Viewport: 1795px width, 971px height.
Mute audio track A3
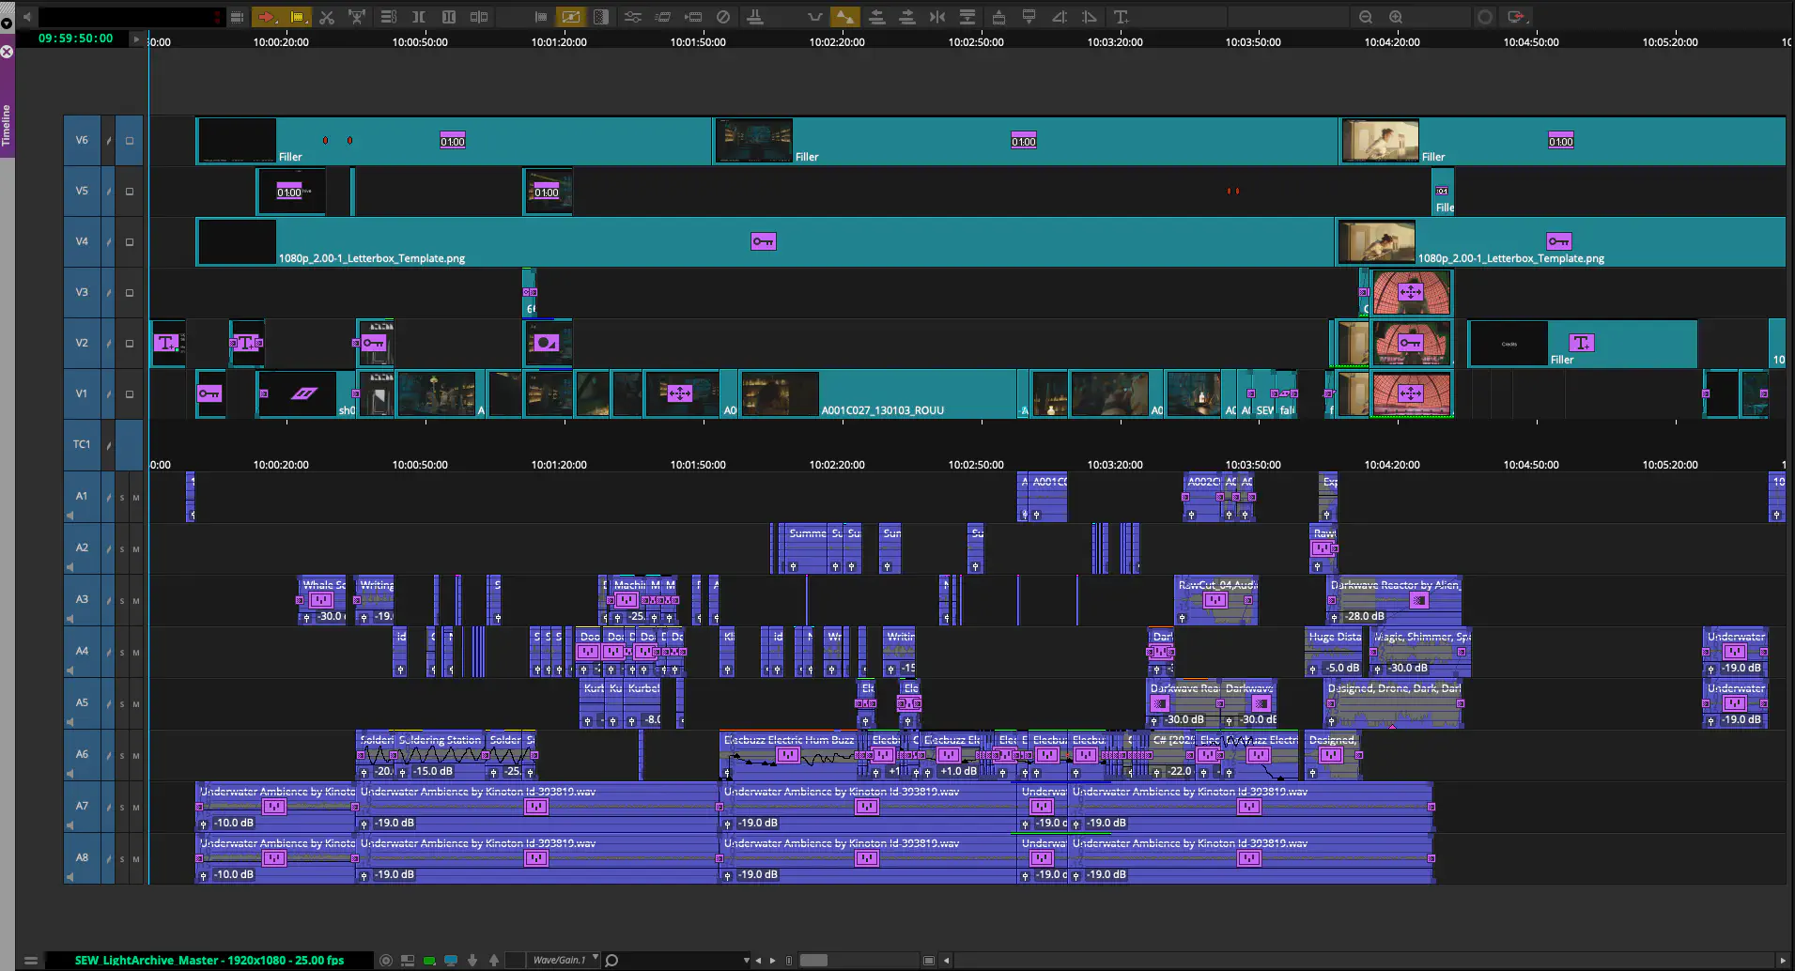pos(136,601)
